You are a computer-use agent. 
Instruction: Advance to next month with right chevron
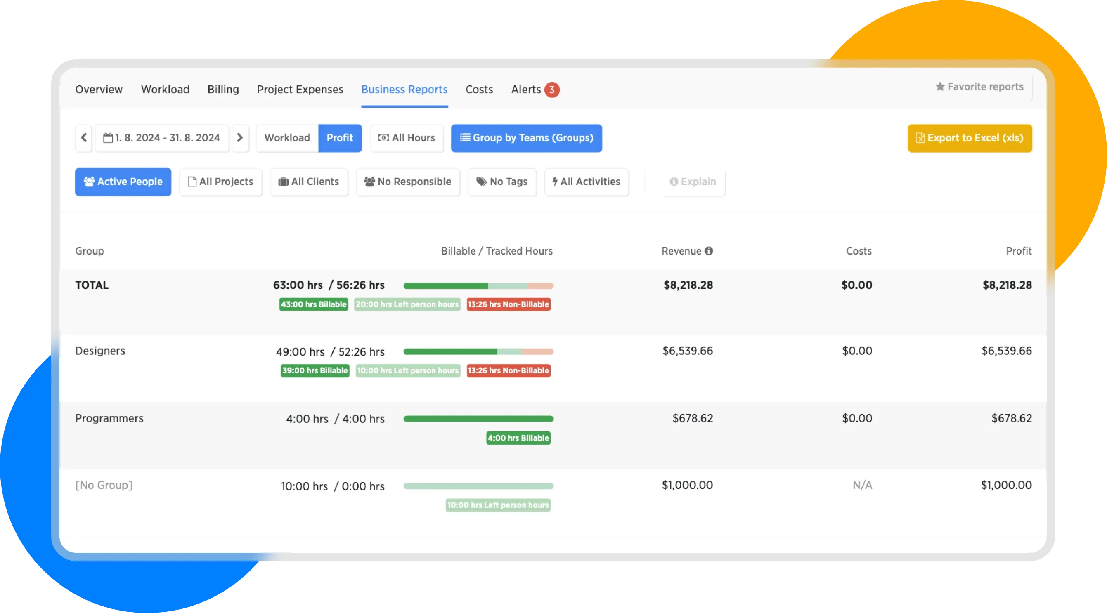[x=240, y=138]
